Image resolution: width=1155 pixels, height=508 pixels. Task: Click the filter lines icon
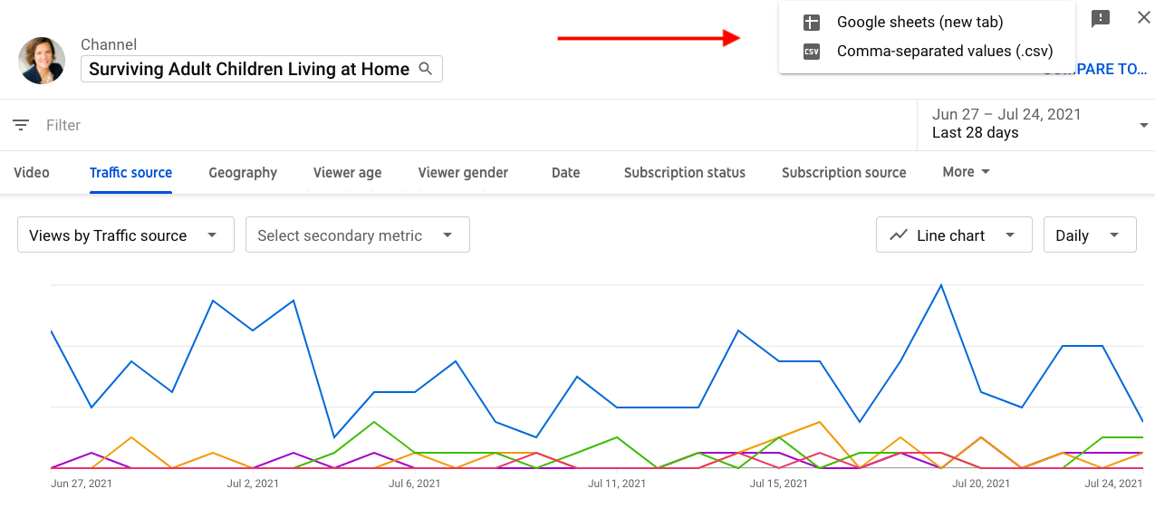(21, 125)
